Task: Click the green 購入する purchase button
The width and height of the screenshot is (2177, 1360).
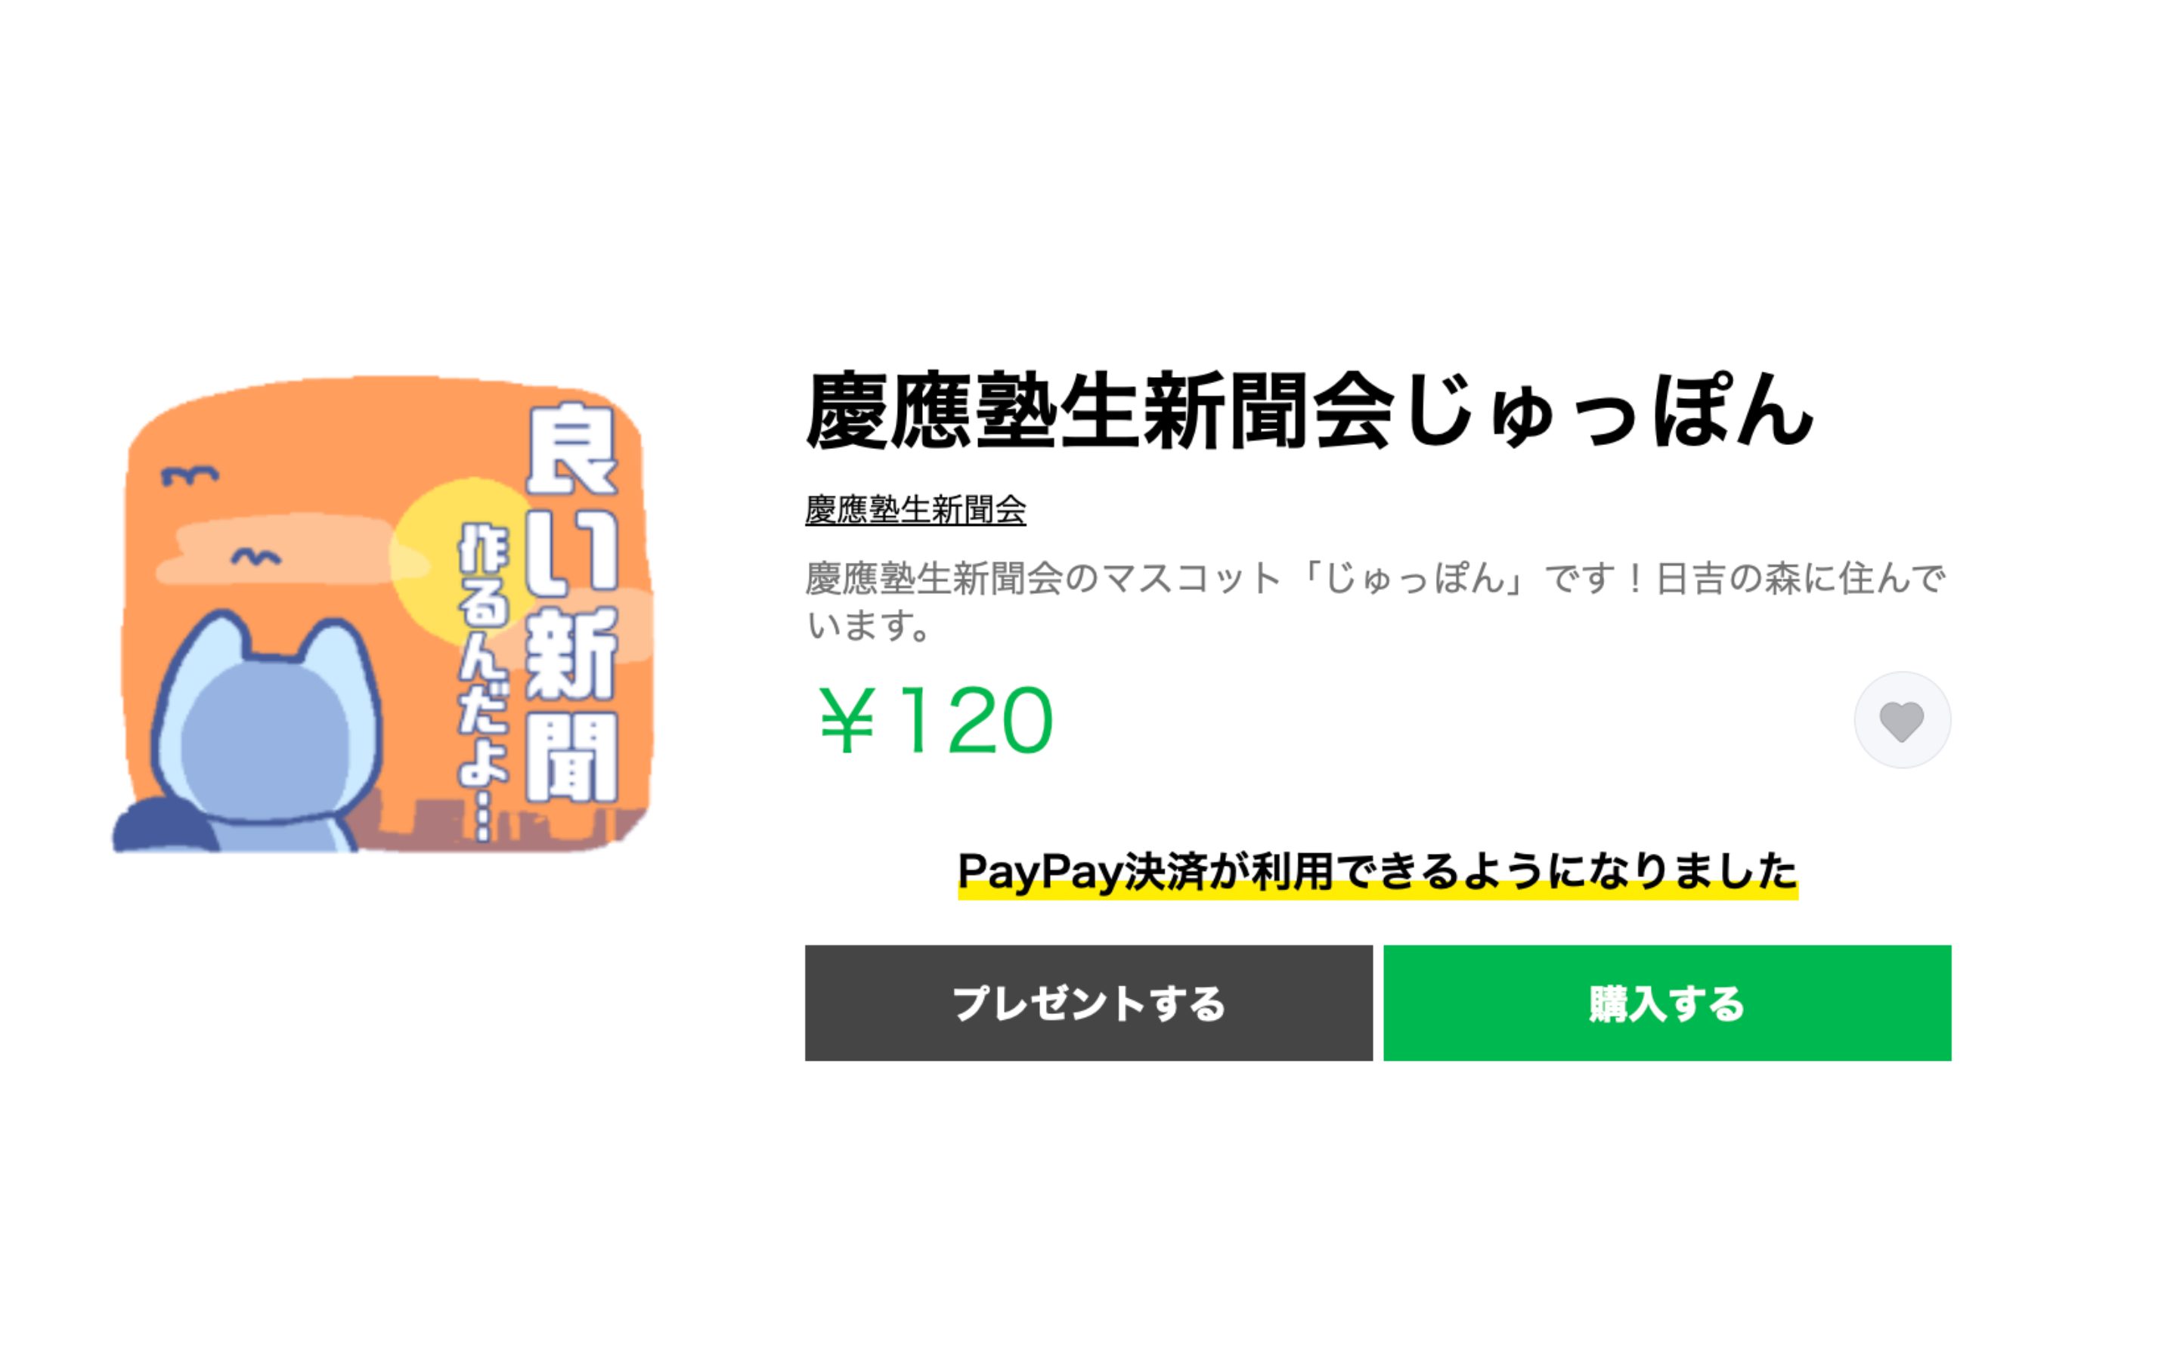Action: [1667, 1003]
